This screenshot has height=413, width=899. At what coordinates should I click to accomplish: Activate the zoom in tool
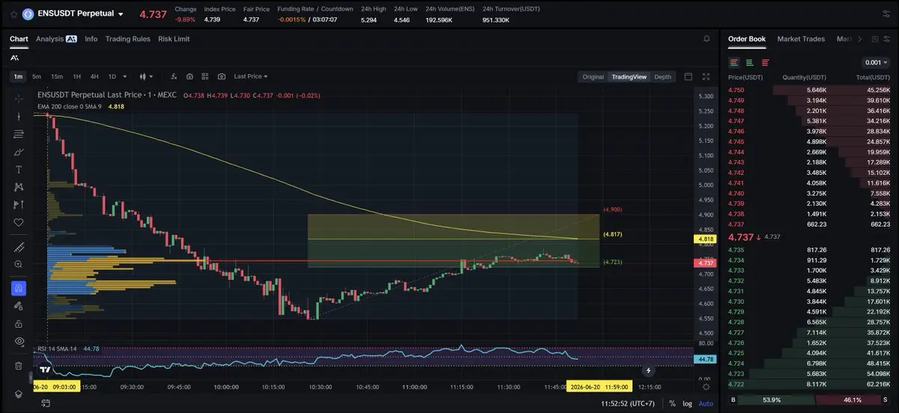tap(19, 264)
